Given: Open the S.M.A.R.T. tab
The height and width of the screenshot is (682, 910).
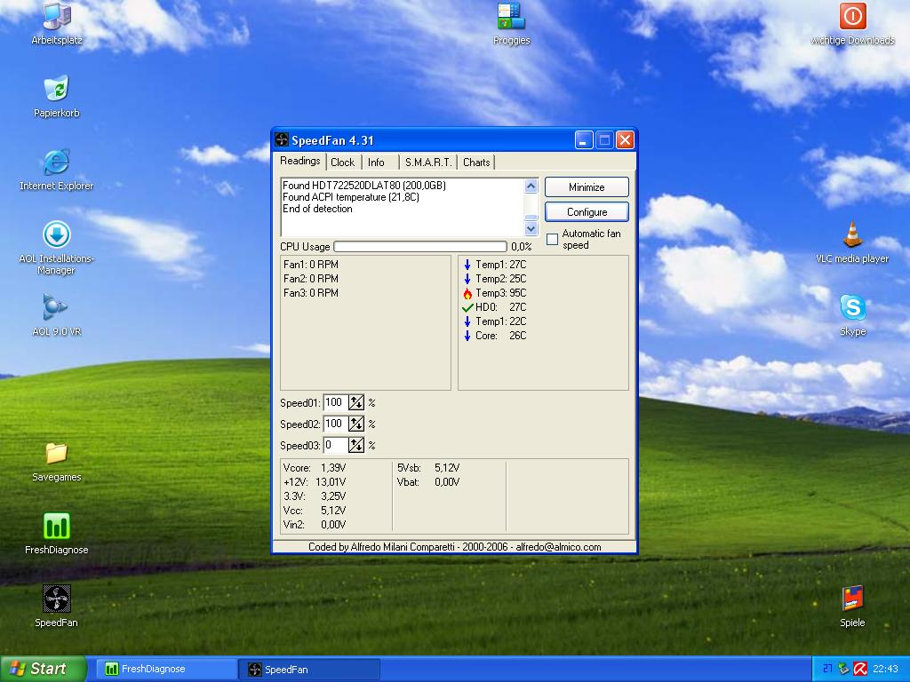Looking at the screenshot, I should [428, 163].
